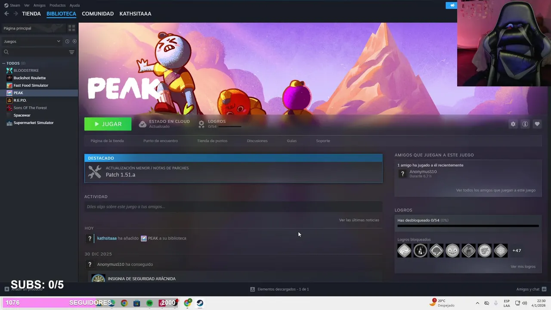Open Amigos y chat panel
The width and height of the screenshot is (551, 310).
[531, 289]
